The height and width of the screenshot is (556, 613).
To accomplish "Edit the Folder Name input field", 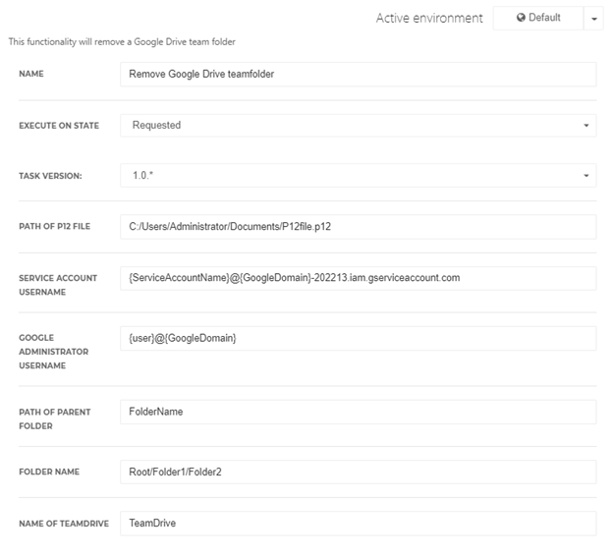I will 359,473.
